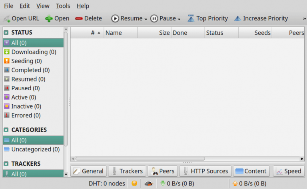Sort by the Seeds column header

(255, 33)
